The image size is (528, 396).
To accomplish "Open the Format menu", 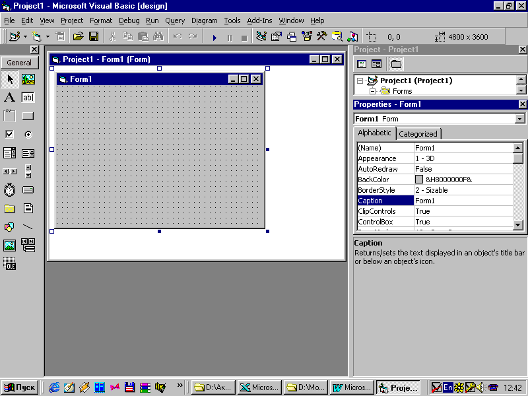I will [101, 21].
